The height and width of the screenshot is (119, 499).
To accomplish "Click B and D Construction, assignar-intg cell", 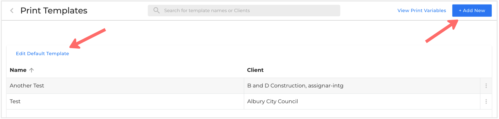I will point(295,86).
